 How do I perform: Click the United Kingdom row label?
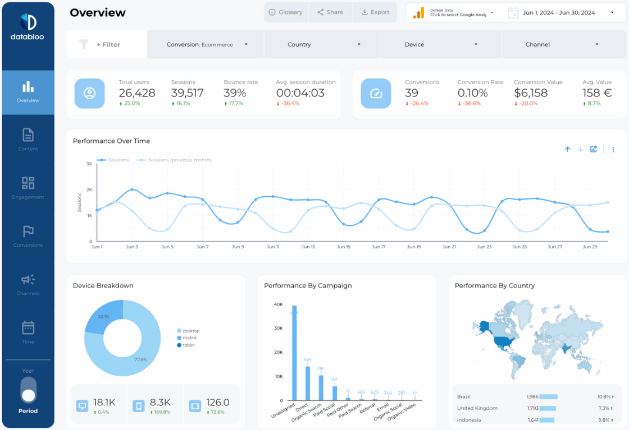477,408
